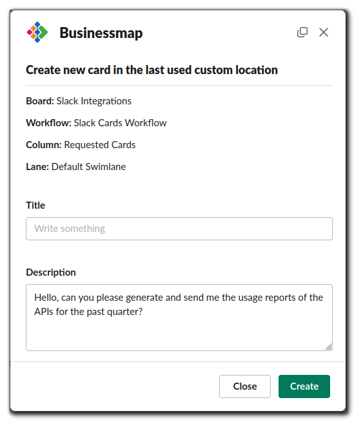Viewport: 363px width, 429px height.
Task: Click the green Create button
Action: coord(304,386)
